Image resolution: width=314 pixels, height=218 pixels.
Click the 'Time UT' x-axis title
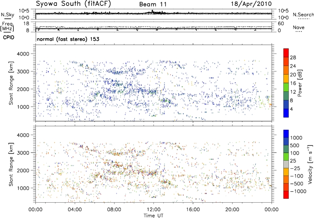click(x=153, y=216)
